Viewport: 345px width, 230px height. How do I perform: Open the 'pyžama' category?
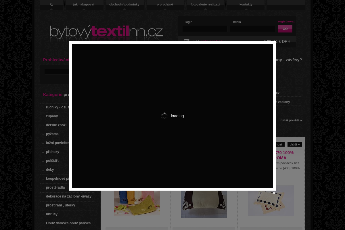coord(52,134)
